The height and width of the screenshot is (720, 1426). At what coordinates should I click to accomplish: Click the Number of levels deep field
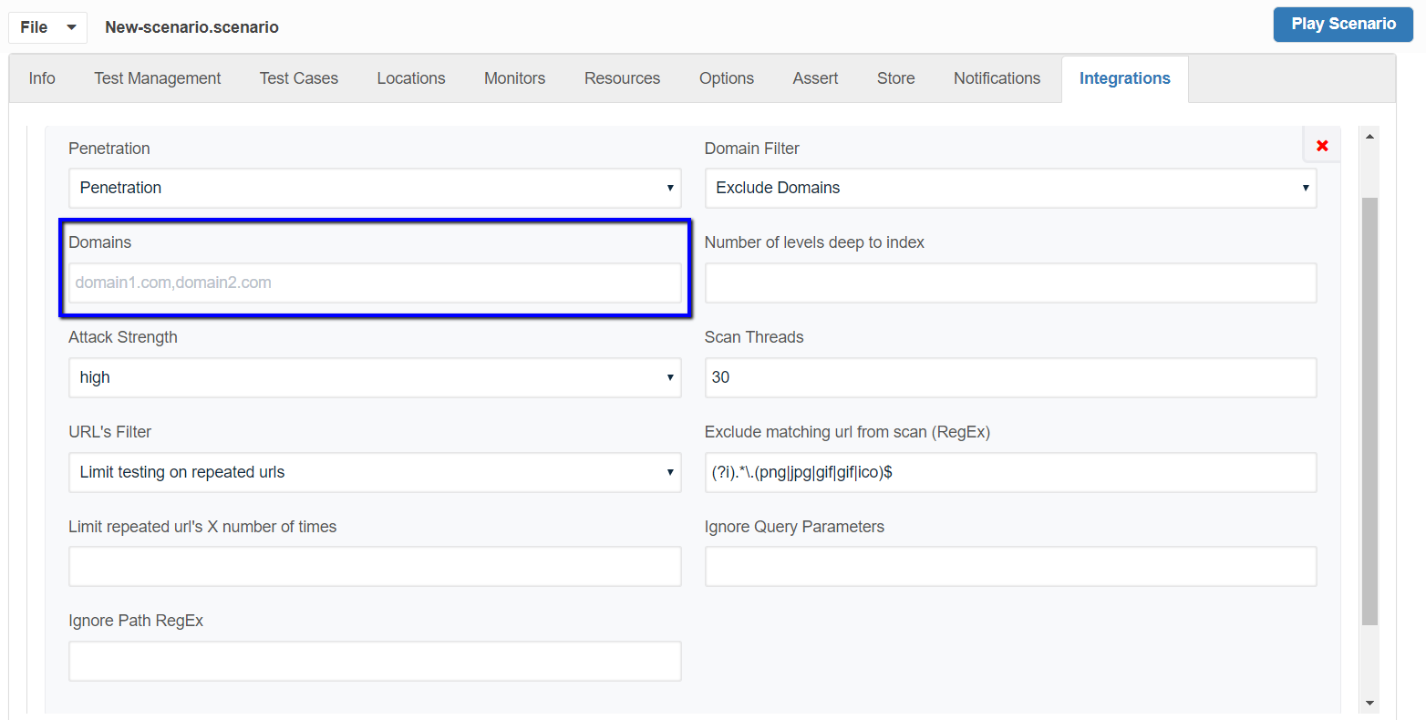[1010, 283]
